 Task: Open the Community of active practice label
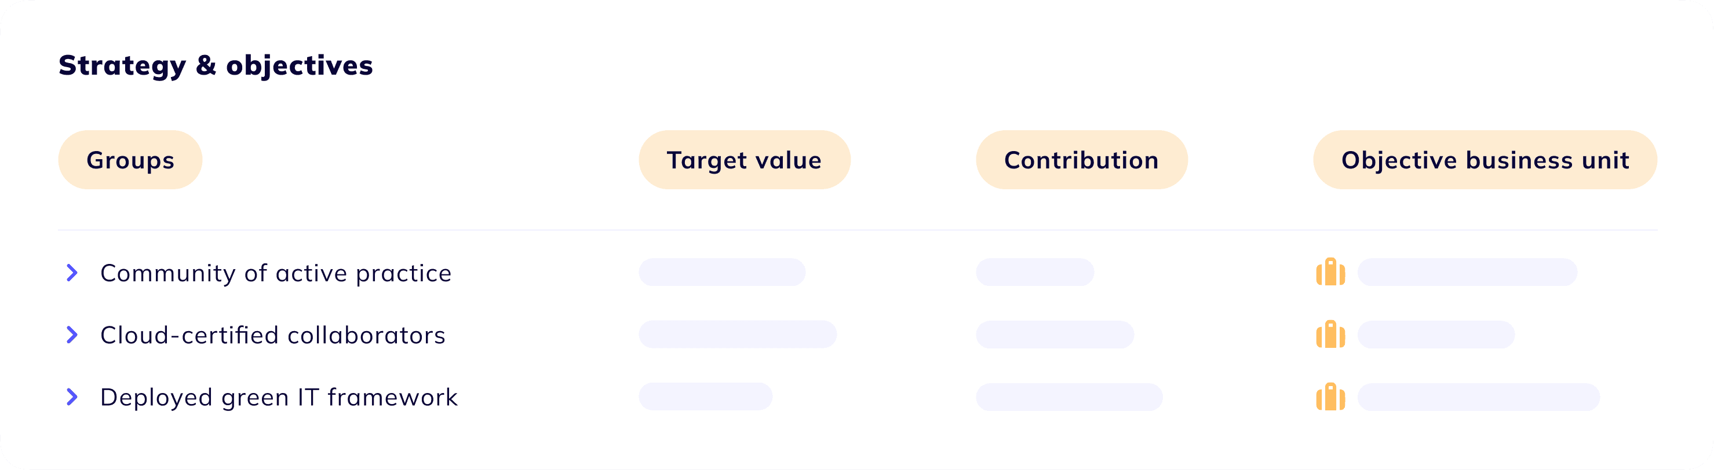(275, 273)
